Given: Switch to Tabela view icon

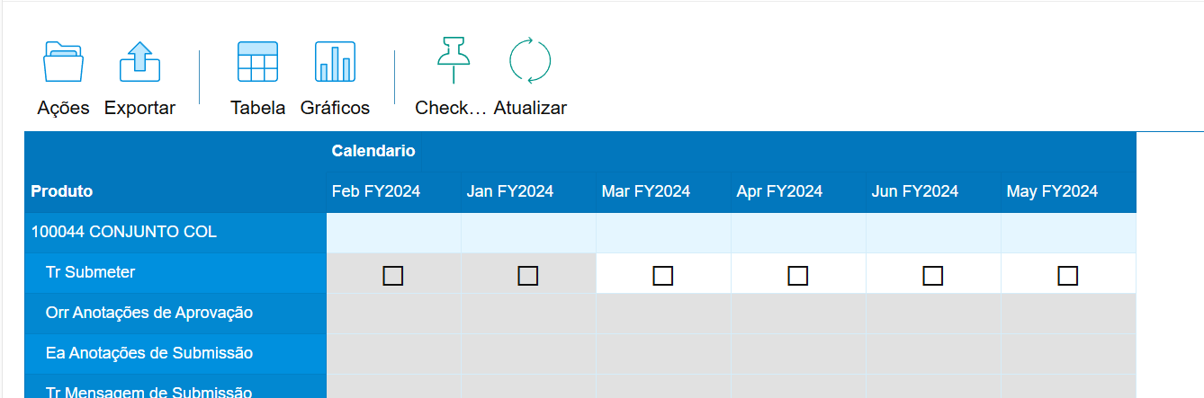Looking at the screenshot, I should tap(257, 62).
